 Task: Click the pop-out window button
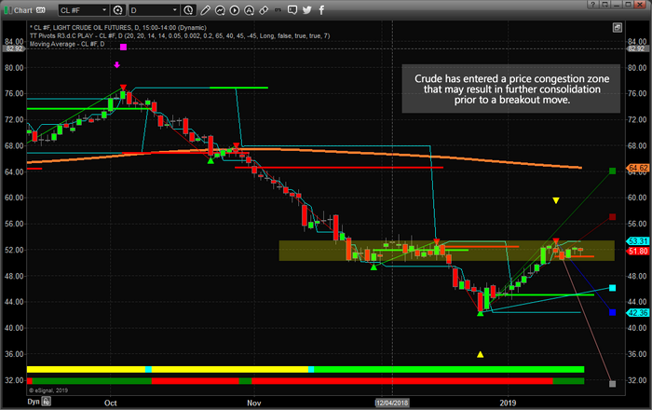click(x=606, y=10)
